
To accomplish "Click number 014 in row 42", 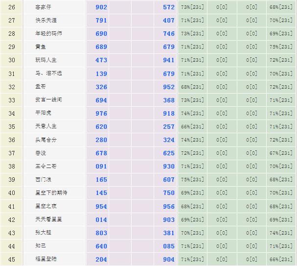I will (101, 219).
